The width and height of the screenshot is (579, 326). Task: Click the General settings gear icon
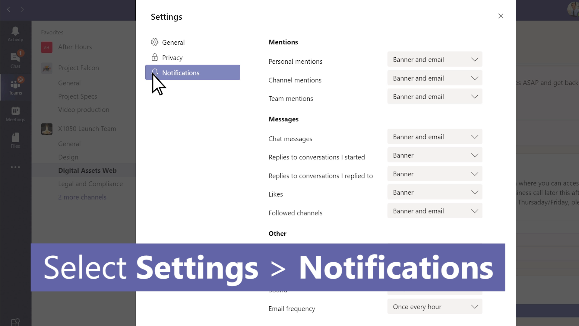click(155, 42)
